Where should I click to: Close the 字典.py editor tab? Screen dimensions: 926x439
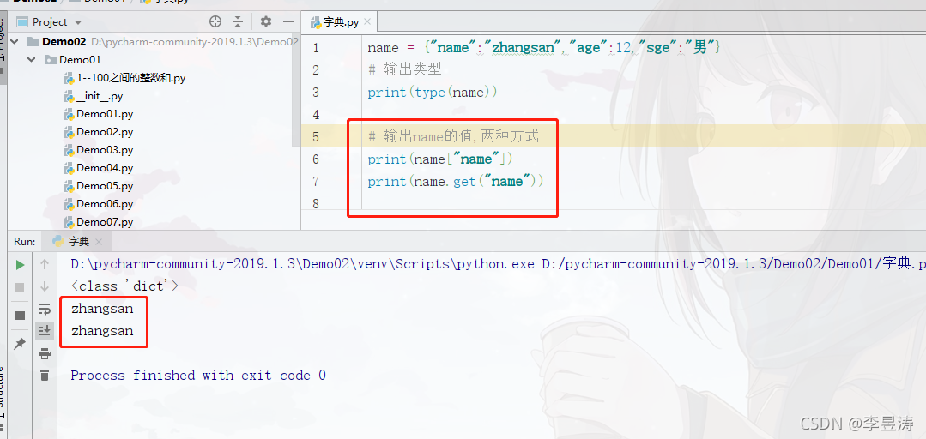pos(367,22)
